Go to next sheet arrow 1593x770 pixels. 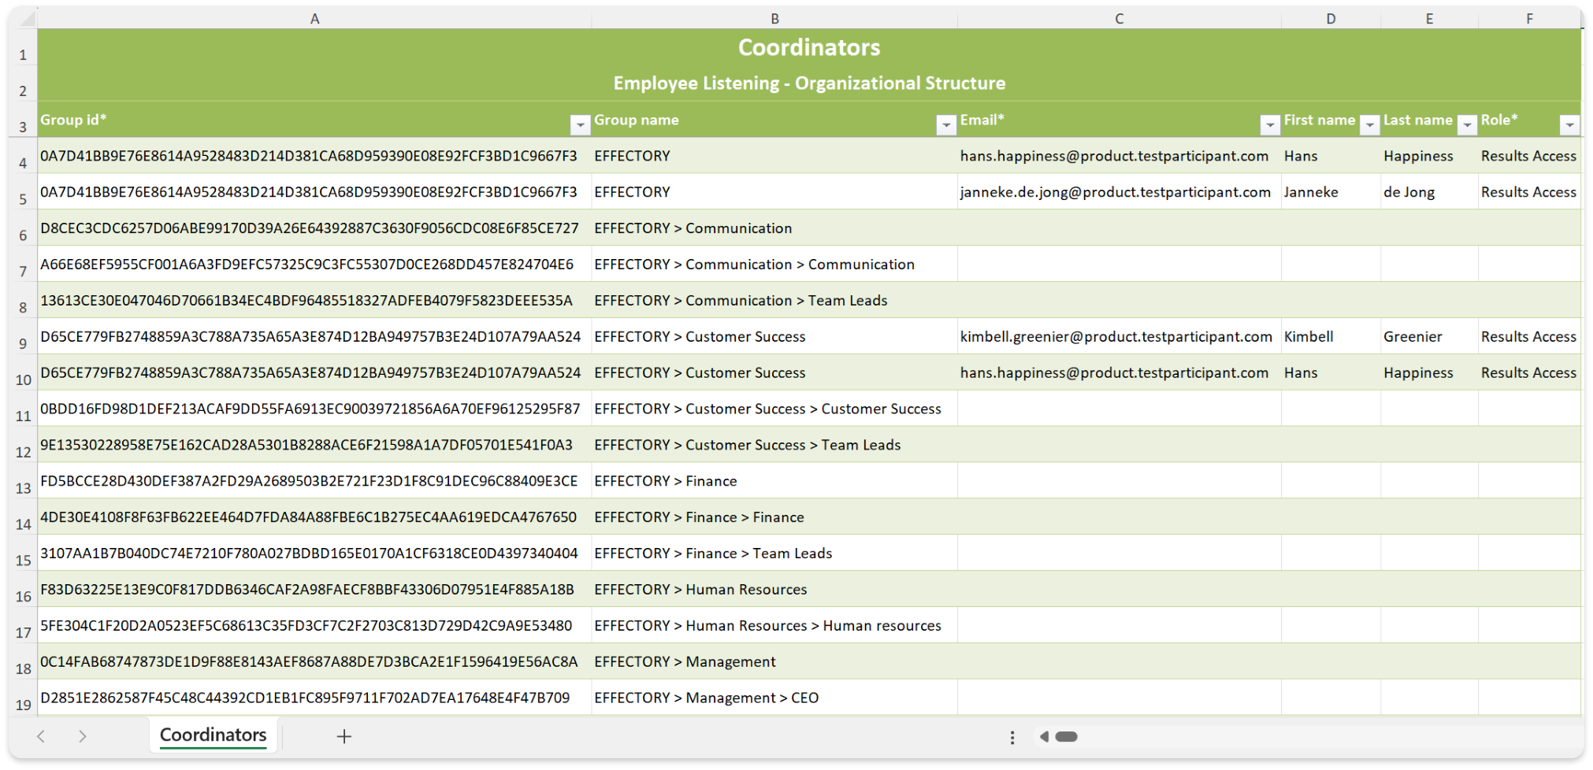(83, 736)
